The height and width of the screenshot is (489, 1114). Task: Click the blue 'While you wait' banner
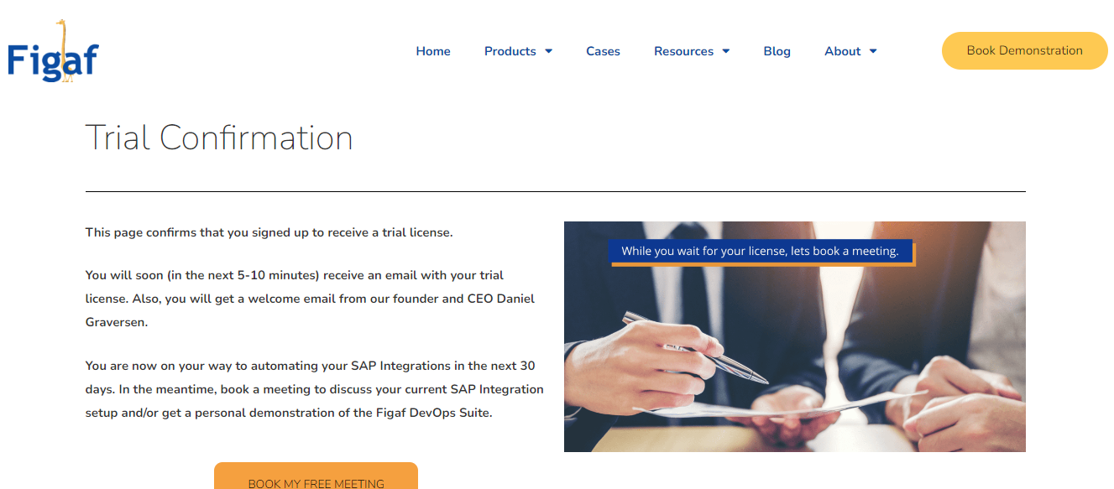click(x=761, y=251)
